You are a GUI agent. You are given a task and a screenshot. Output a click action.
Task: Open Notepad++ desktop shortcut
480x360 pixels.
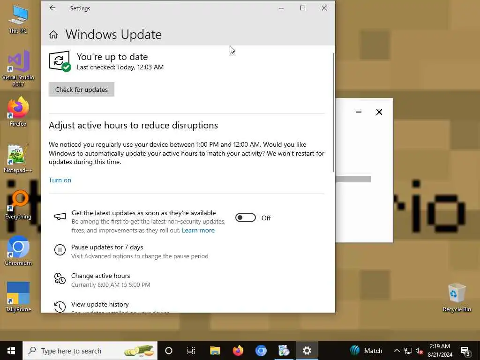[18, 158]
